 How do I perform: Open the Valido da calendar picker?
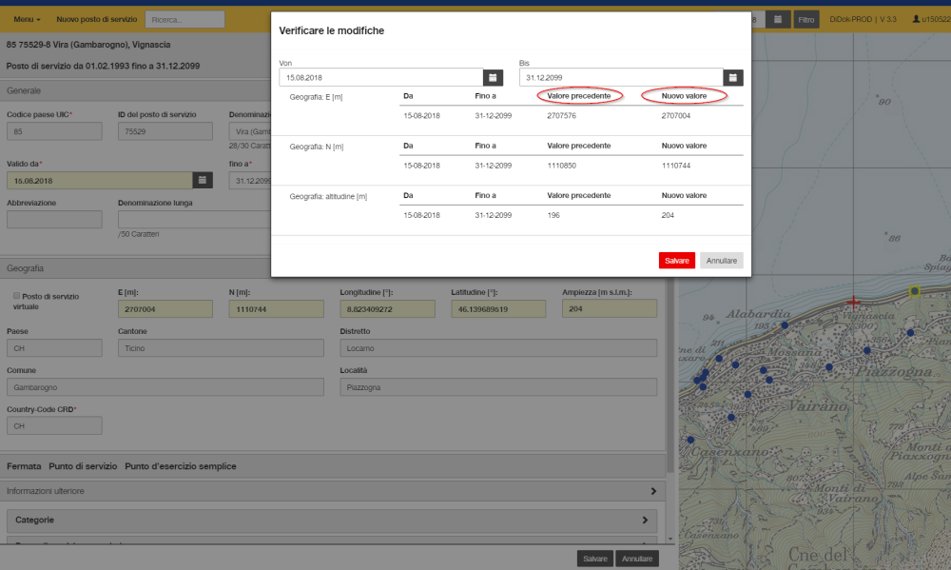(x=203, y=180)
